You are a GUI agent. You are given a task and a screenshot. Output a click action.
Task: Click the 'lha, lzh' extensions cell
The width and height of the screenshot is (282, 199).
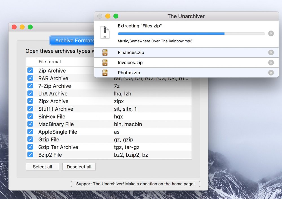(122, 93)
